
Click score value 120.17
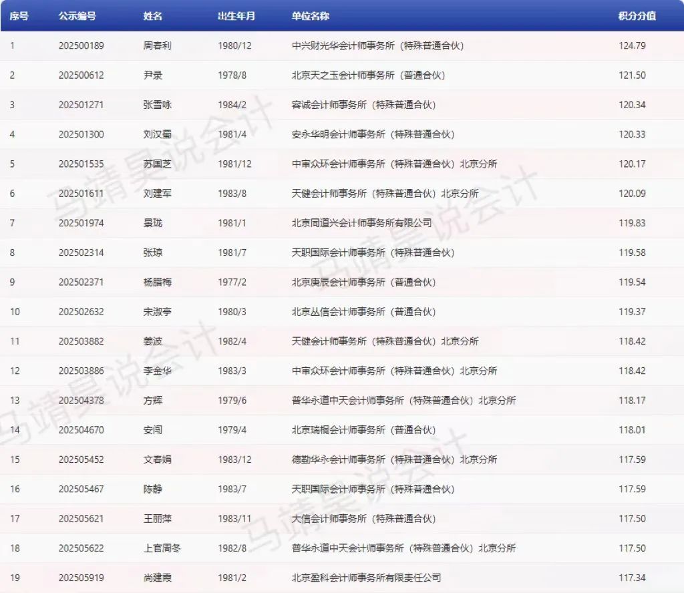632,164
